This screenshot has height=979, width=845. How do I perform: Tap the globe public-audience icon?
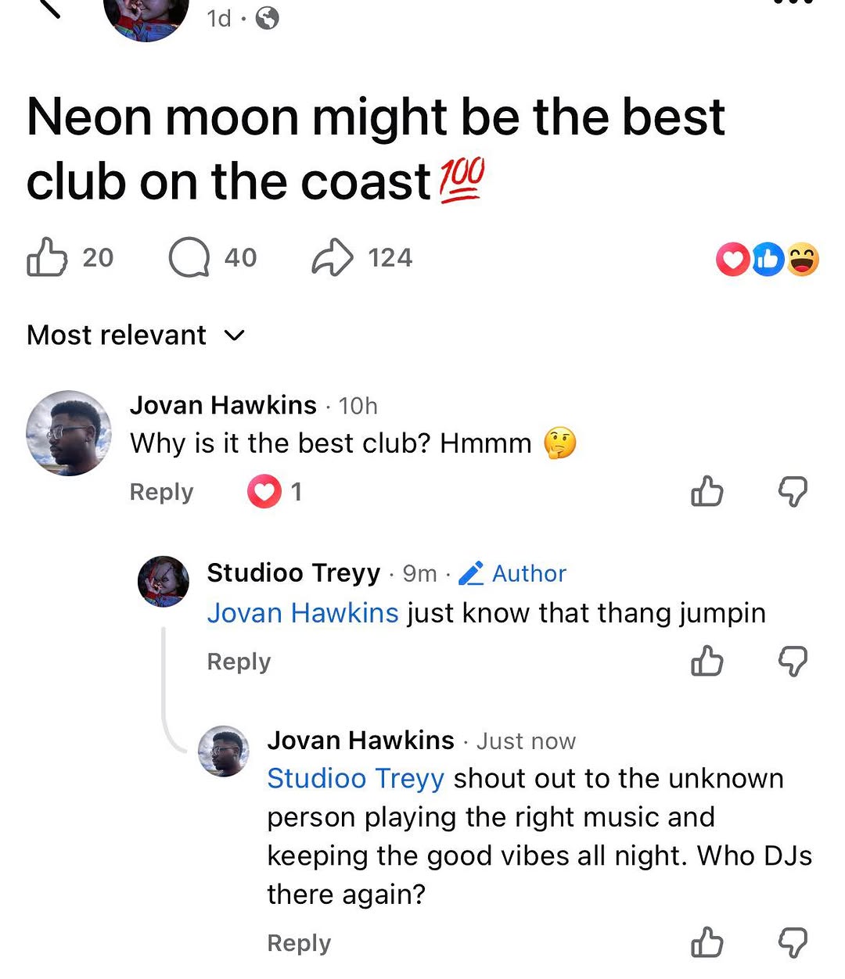pos(268,18)
